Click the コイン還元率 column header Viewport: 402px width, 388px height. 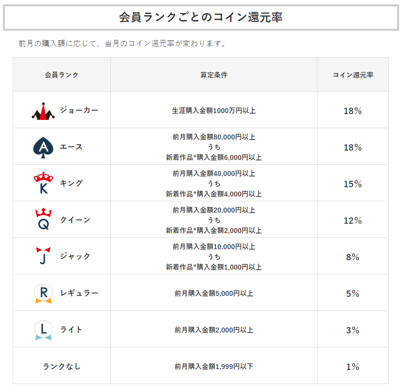(x=353, y=75)
